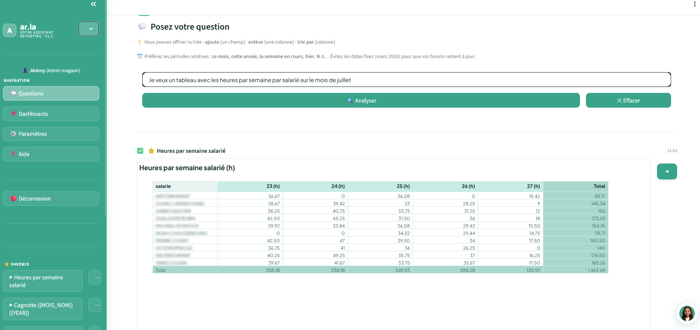This screenshot has width=700, height=330.
Task: Open options menu for Heures par semaine favorite
Action: click(x=95, y=277)
